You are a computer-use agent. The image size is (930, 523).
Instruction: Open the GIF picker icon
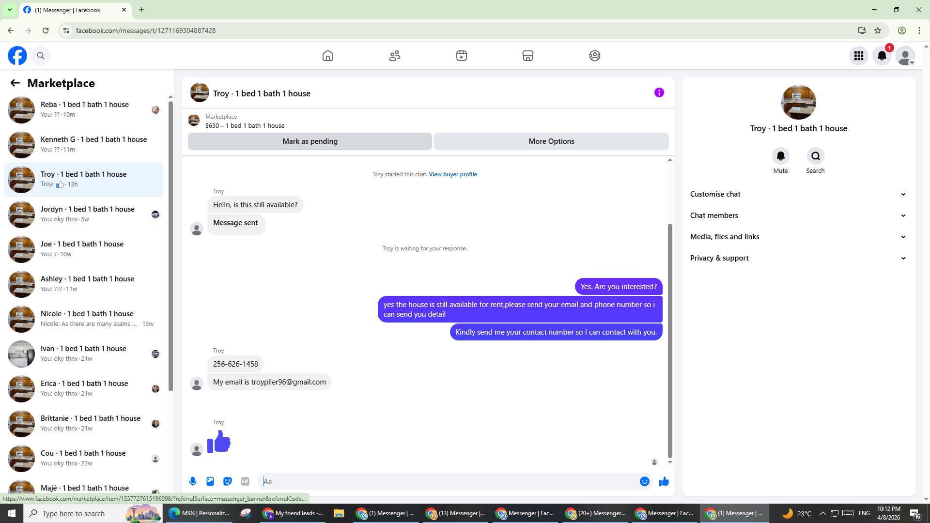tap(245, 481)
